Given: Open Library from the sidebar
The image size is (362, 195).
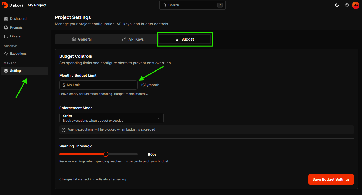Looking at the screenshot, I should tap(25, 36).
